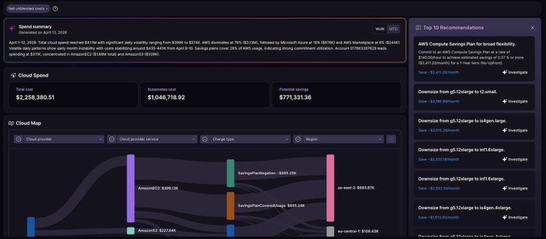The height and width of the screenshot is (239, 546).
Task: Click the Downsize to is4gen.large title
Action: [462, 120]
